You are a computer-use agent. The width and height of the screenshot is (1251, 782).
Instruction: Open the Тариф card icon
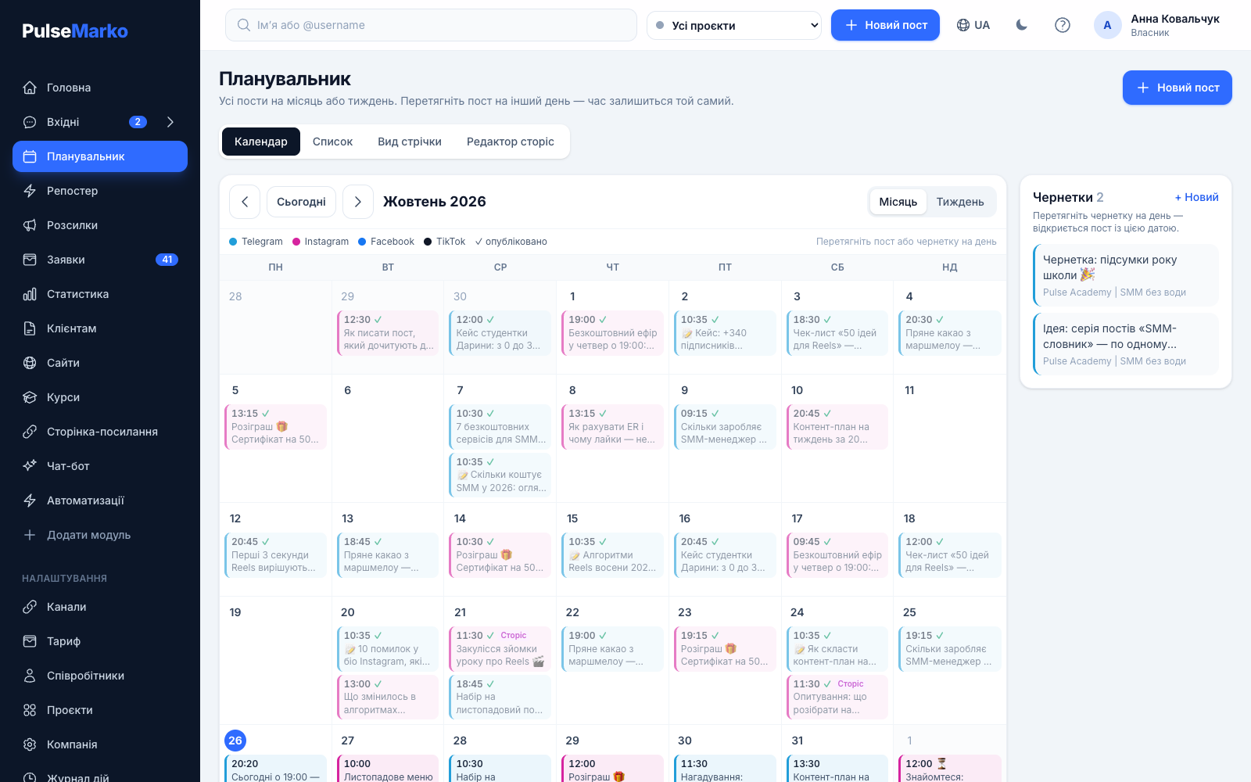[30, 641]
